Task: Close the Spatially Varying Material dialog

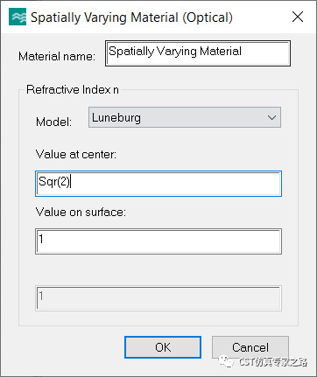Action: click(x=298, y=17)
